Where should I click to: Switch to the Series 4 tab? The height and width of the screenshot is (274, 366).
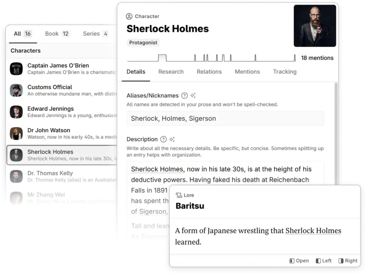click(x=95, y=34)
